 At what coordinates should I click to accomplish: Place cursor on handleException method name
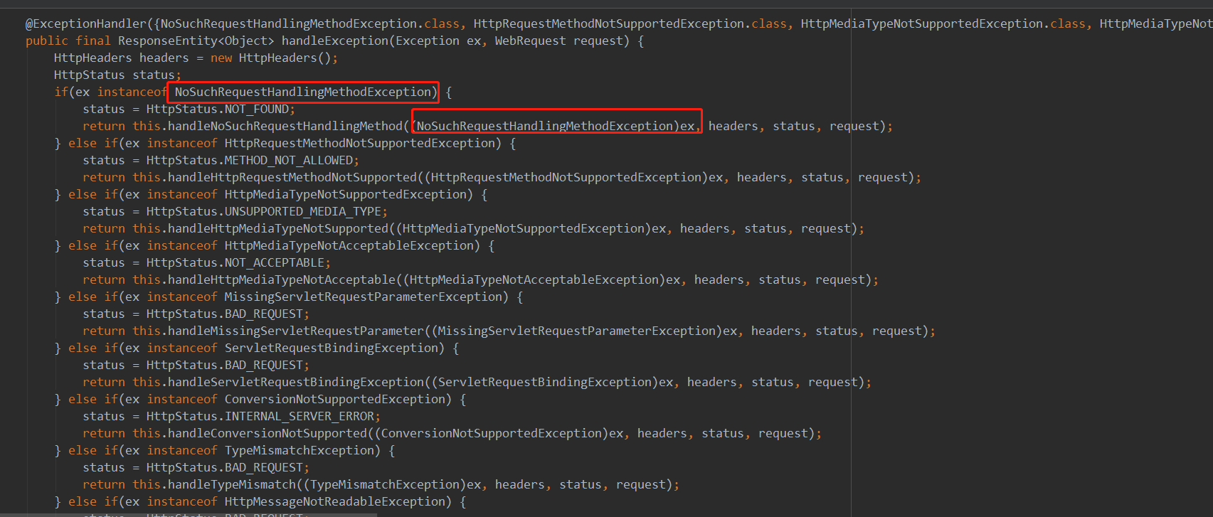334,41
